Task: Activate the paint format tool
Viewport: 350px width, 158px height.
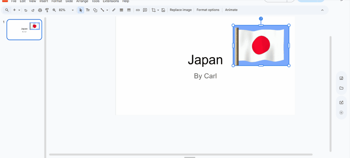Action: point(47,10)
